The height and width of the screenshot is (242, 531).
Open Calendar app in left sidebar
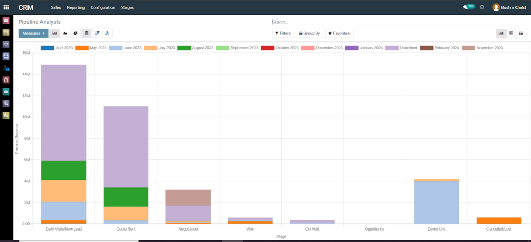(6, 32)
